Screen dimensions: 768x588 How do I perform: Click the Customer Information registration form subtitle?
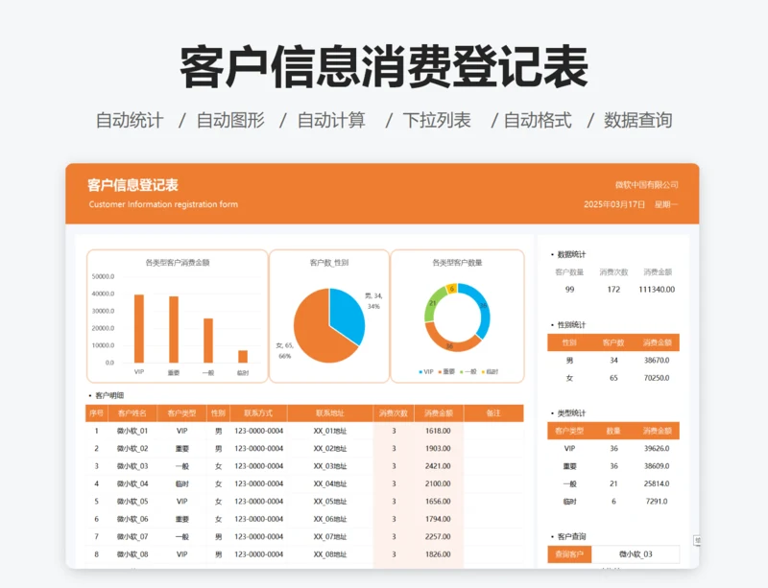pyautogui.click(x=163, y=204)
